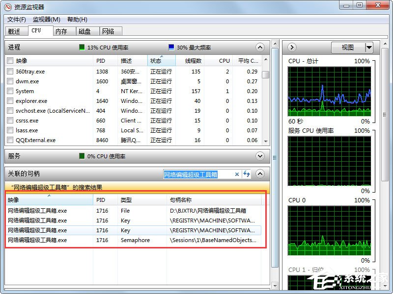The width and height of the screenshot is (393, 294).
Task: Click the refresh search results icon
Action: tap(246, 174)
